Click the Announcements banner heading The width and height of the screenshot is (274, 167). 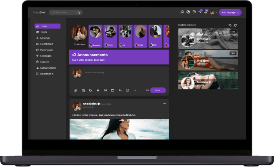(93, 55)
